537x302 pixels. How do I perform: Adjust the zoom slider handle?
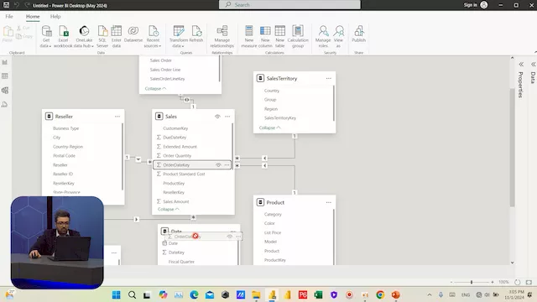[x=472, y=282]
